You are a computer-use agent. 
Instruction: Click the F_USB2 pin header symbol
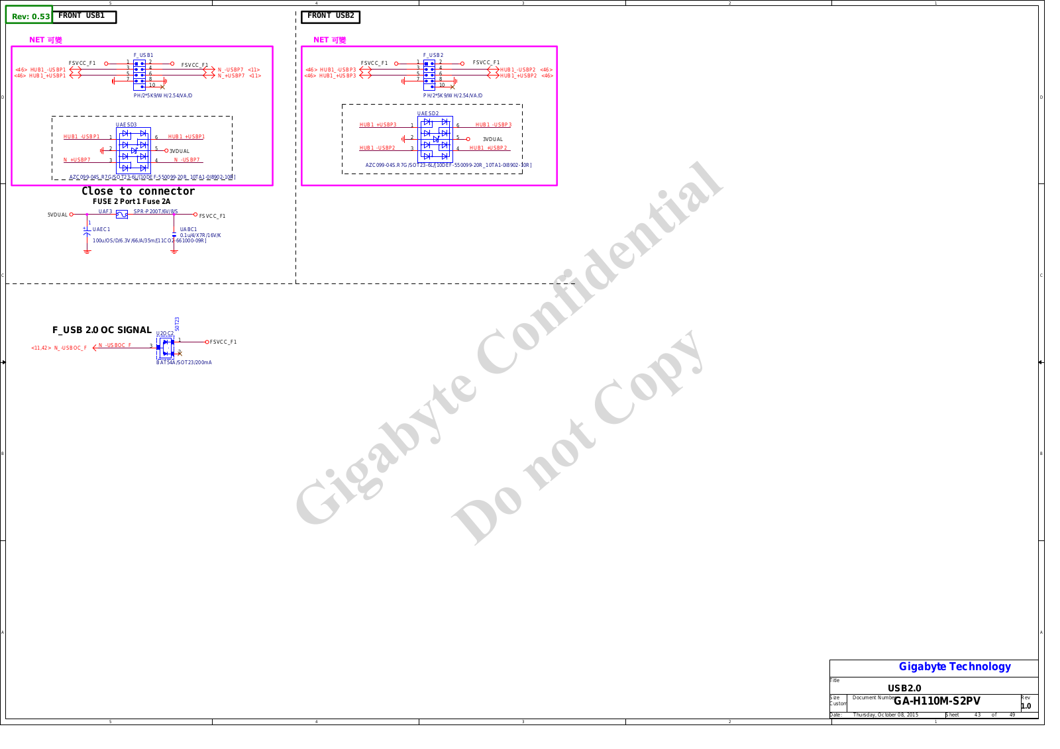tap(429, 75)
